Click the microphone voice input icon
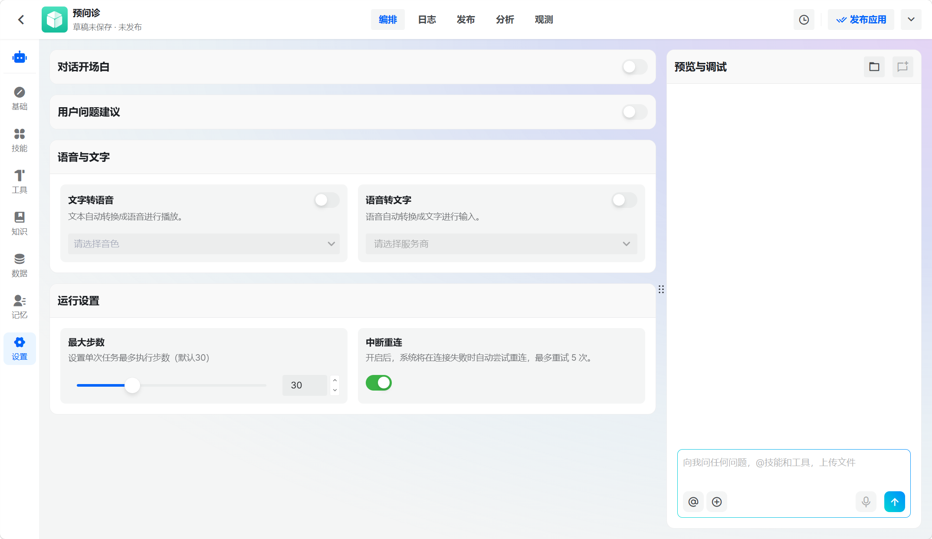Screen dimensions: 932x539 pyautogui.click(x=866, y=502)
